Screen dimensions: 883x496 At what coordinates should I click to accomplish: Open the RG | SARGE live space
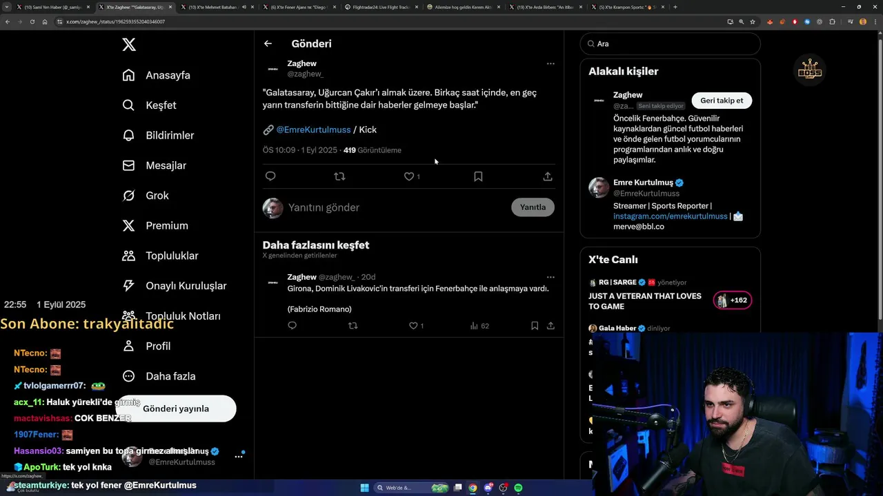coord(618,282)
